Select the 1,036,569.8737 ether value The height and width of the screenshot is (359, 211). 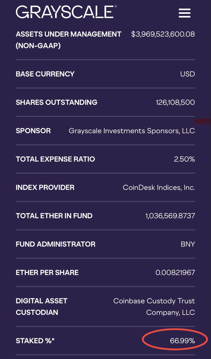(x=170, y=216)
